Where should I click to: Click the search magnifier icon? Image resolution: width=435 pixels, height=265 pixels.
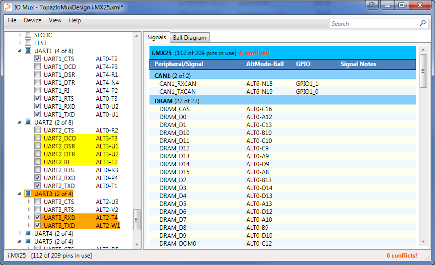423,23
